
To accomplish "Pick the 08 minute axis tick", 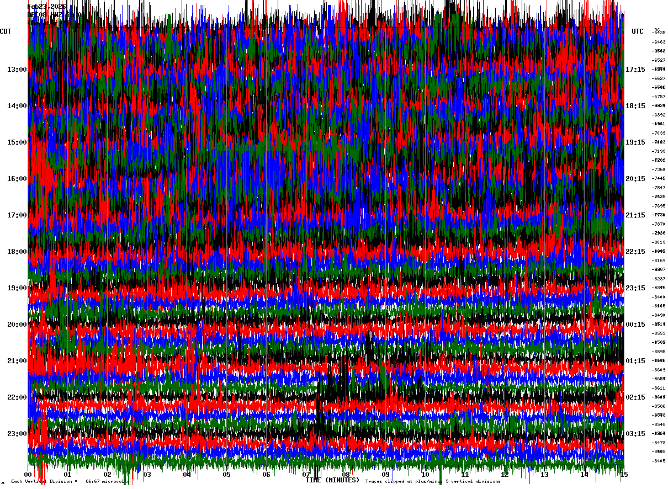I will pos(346,475).
